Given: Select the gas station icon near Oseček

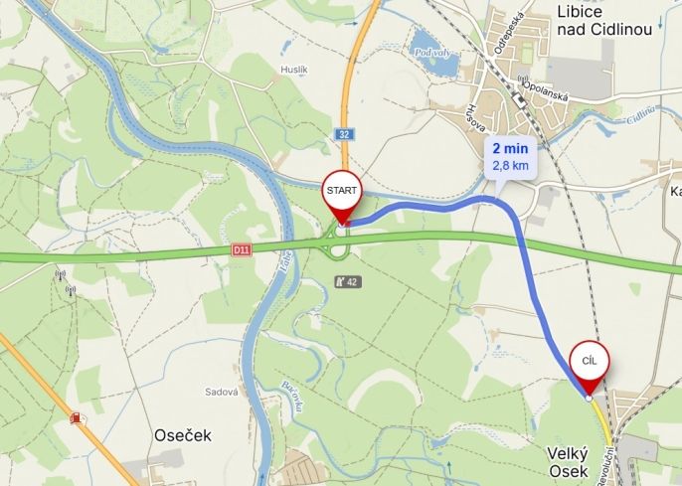Looking at the screenshot, I should pos(78,418).
